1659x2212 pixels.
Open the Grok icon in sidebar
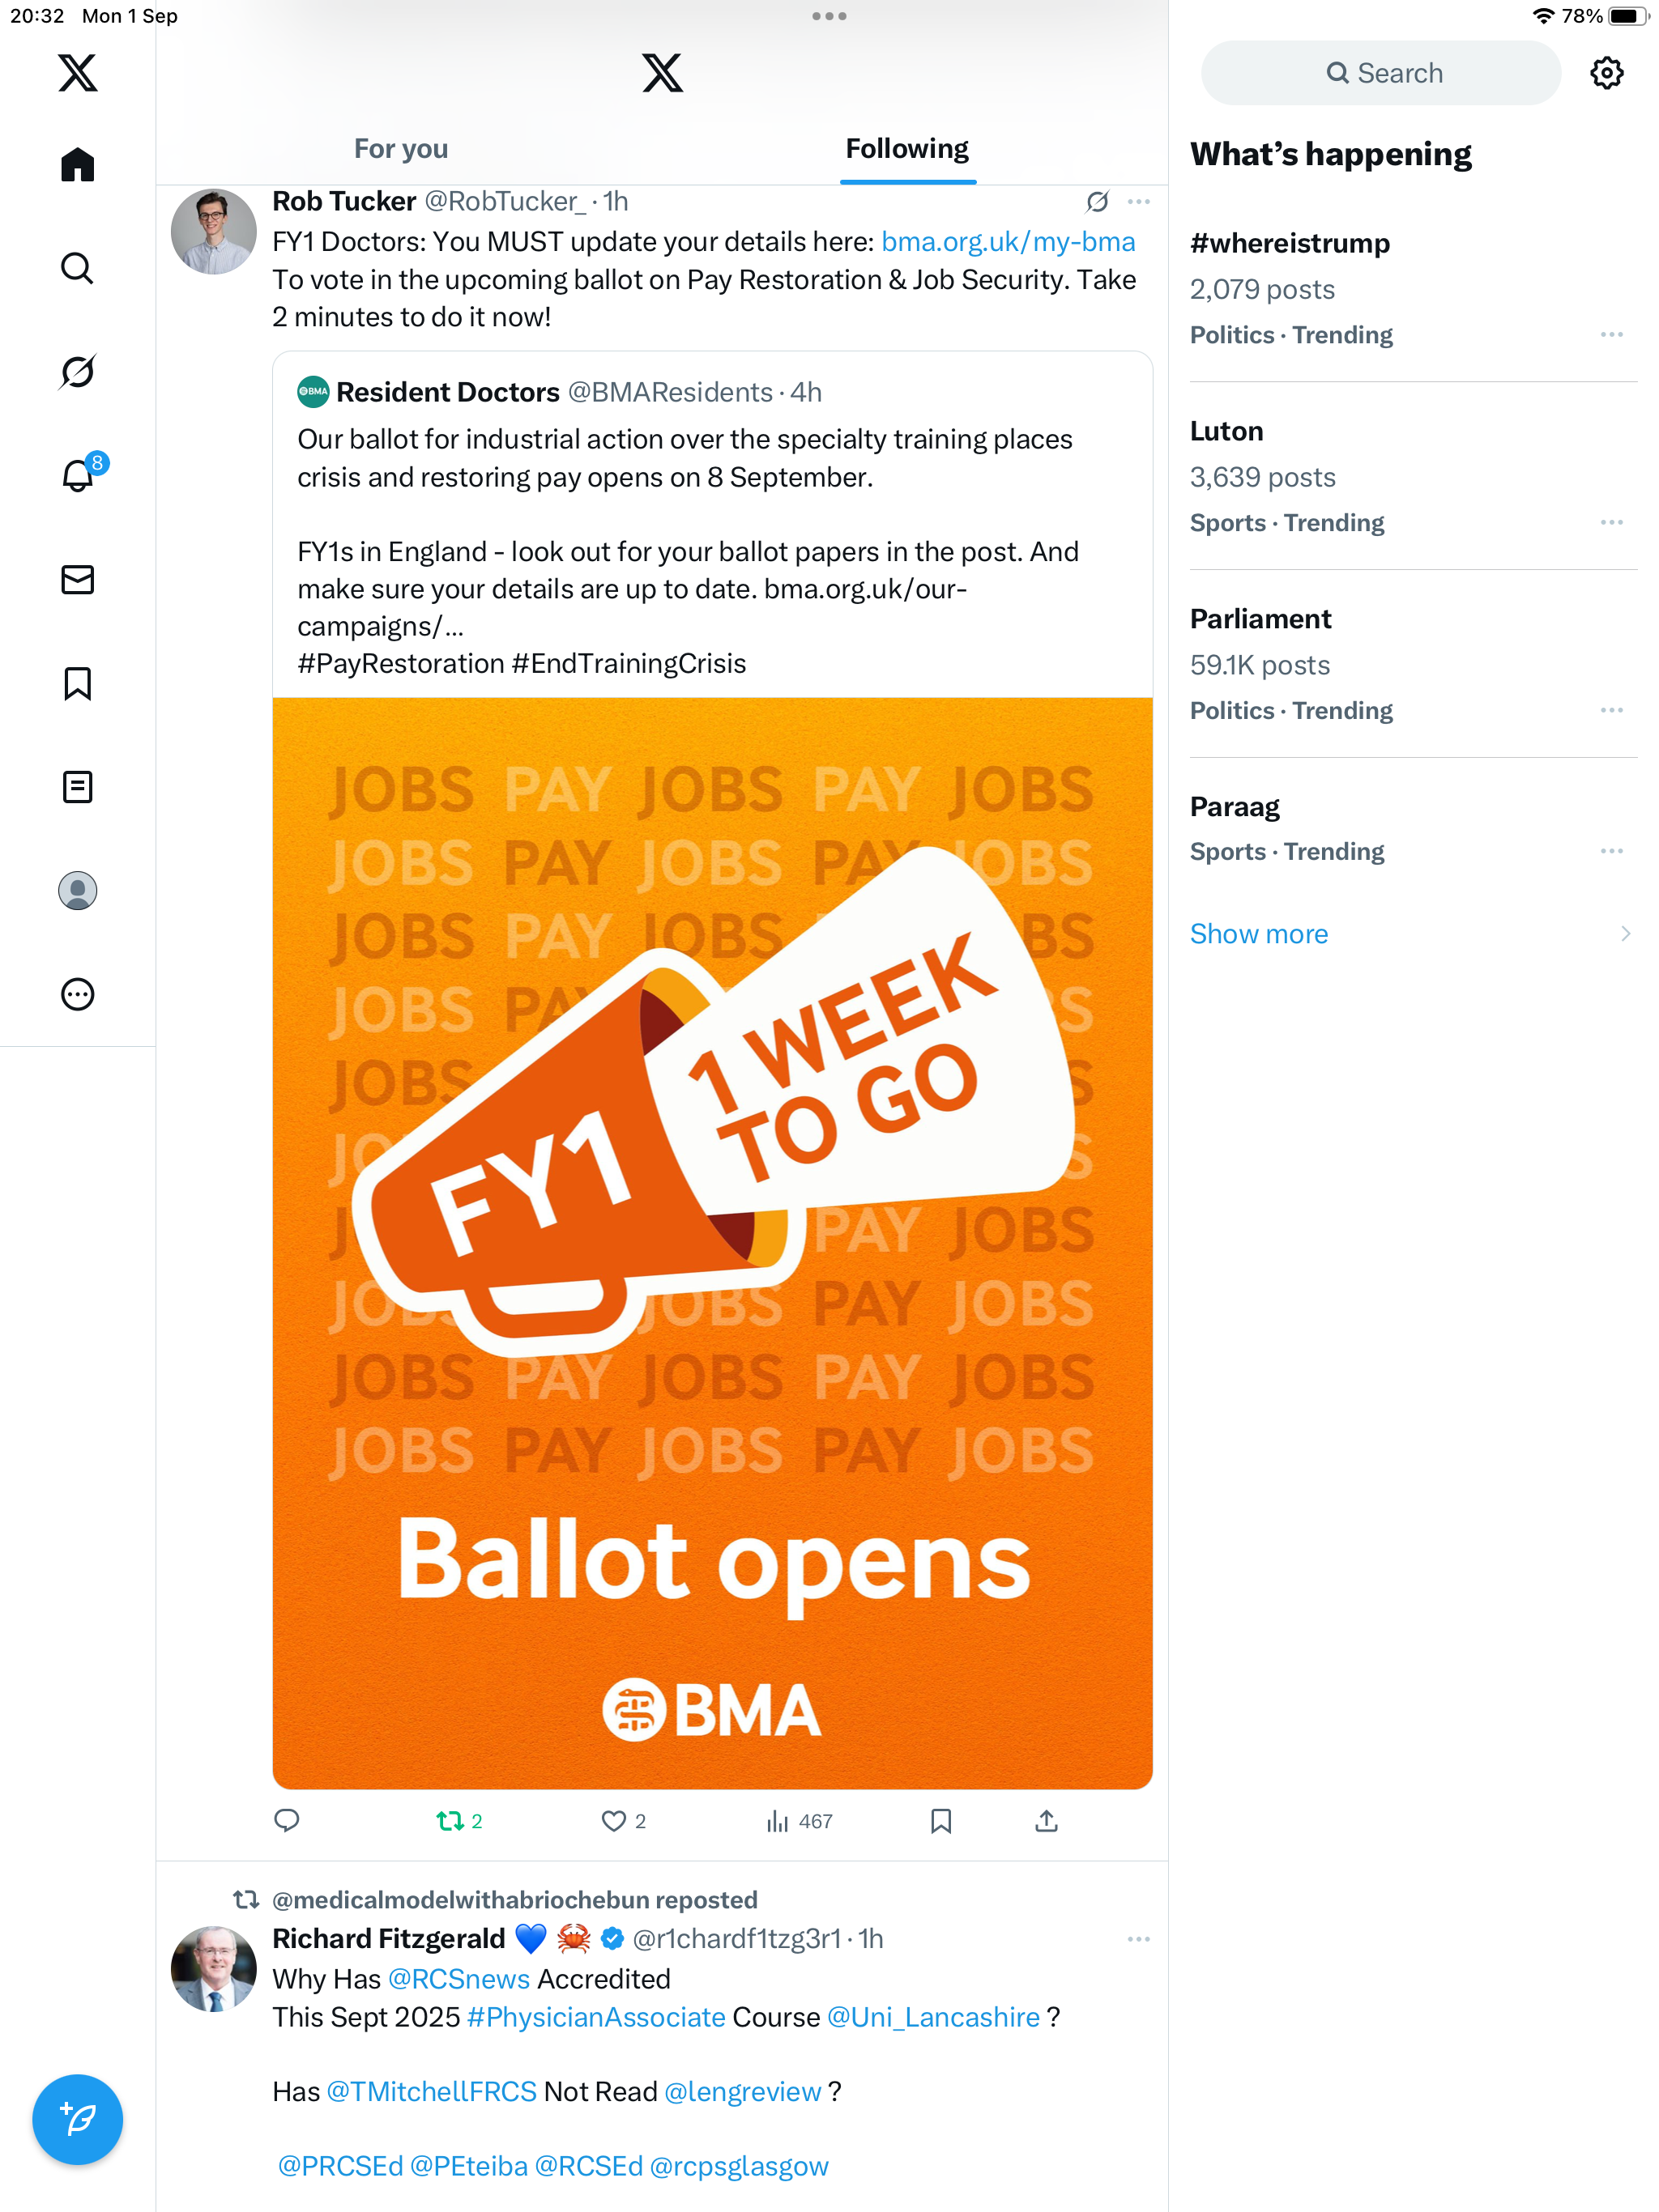(x=77, y=372)
